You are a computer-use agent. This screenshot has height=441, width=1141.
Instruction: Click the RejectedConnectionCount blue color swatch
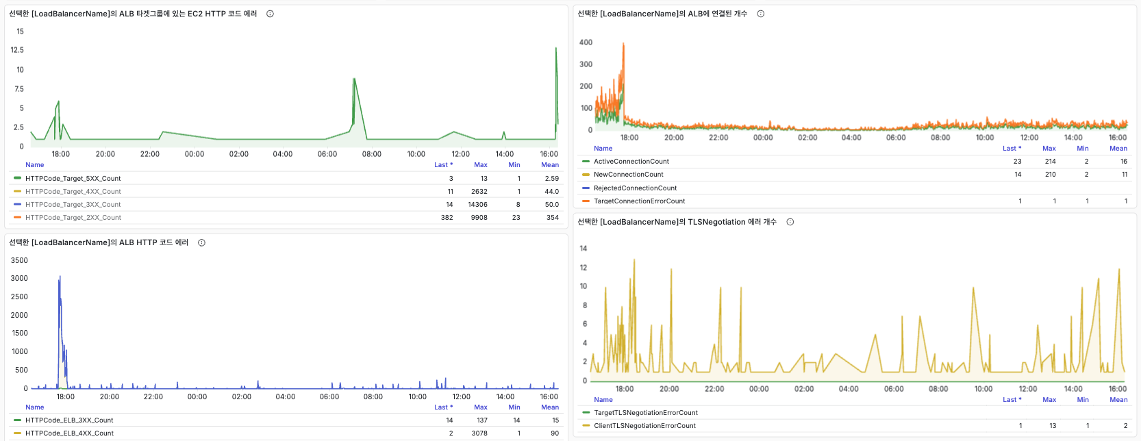tap(586, 188)
